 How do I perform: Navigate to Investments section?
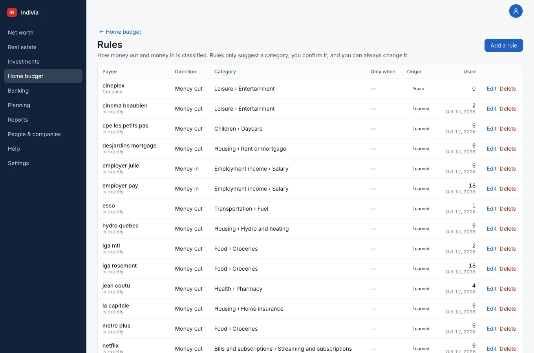43,62
